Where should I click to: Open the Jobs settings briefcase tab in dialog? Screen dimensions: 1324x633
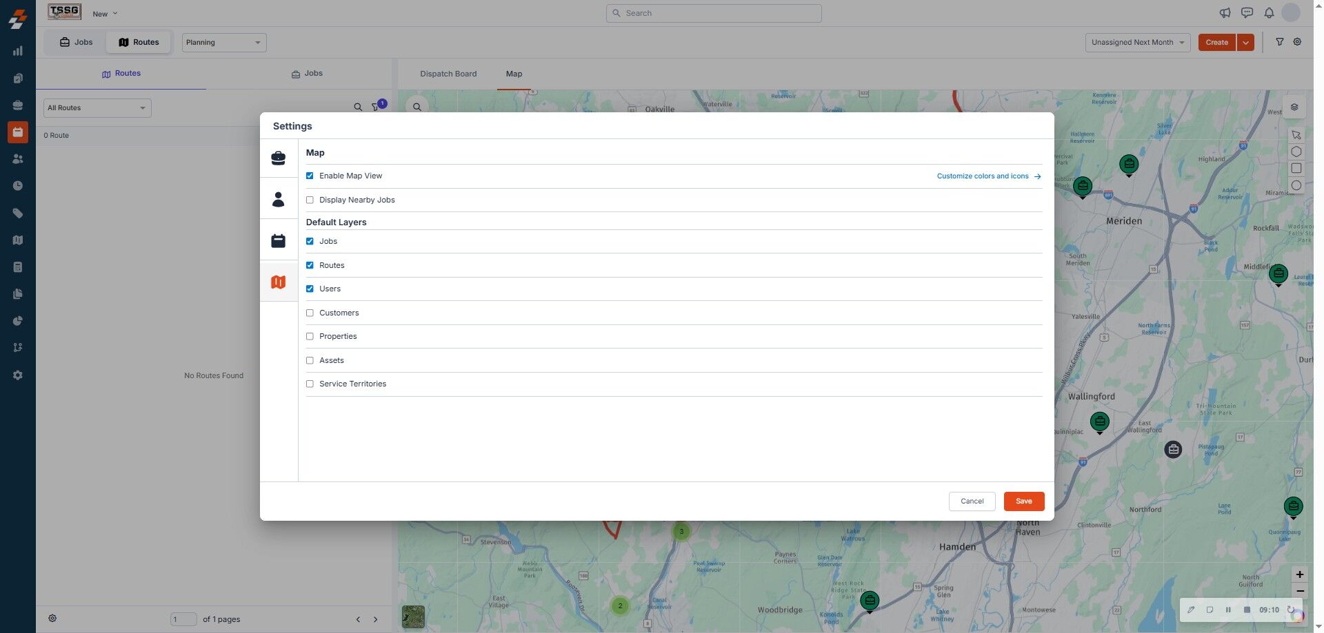point(279,158)
